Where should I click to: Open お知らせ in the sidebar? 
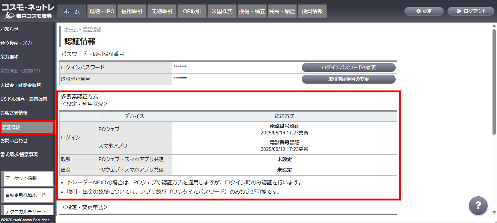tap(9, 29)
